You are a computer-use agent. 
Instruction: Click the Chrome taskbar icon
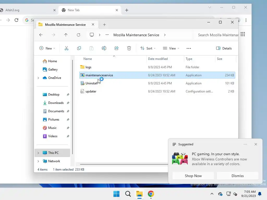[x=151, y=194]
